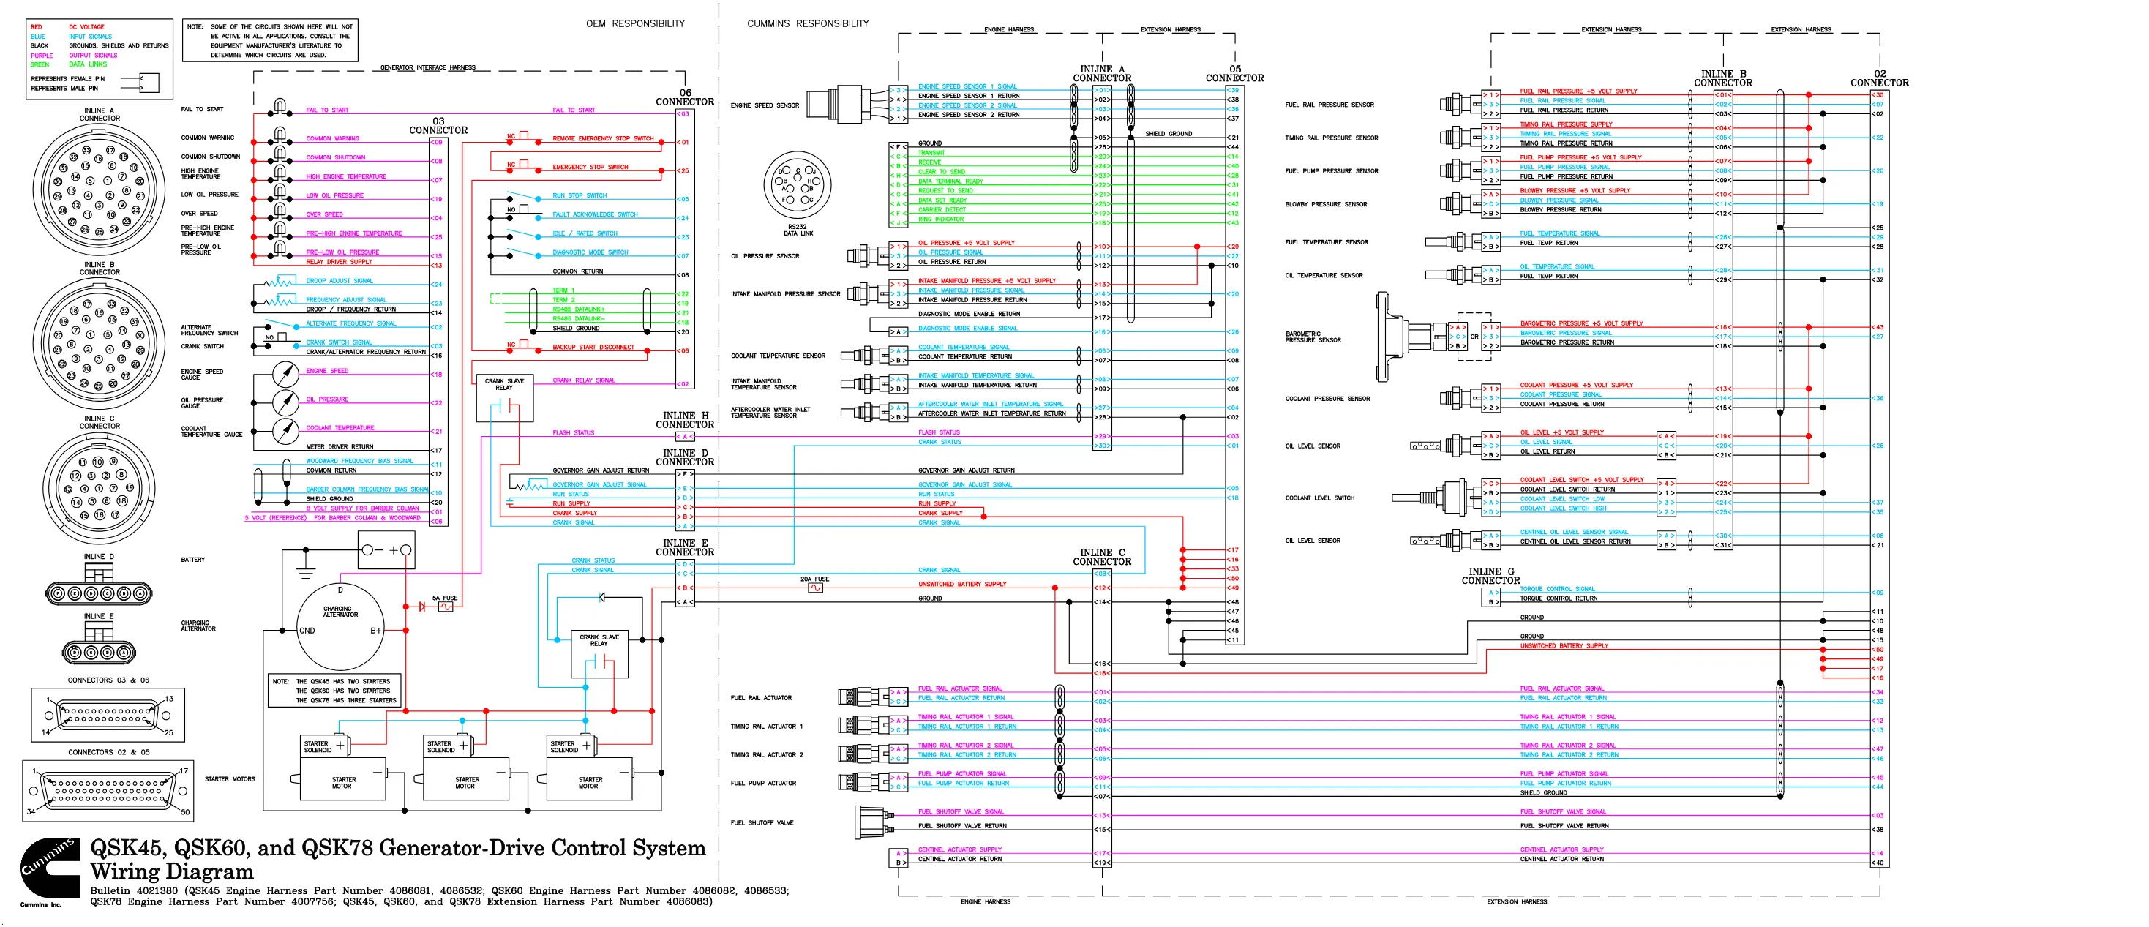Click the 'GREEN DATA LINKS' legend entry

click(x=70, y=65)
